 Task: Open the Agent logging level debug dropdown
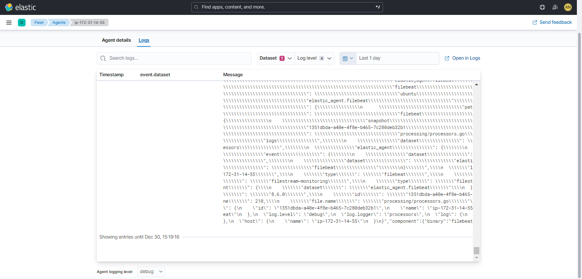point(151,272)
